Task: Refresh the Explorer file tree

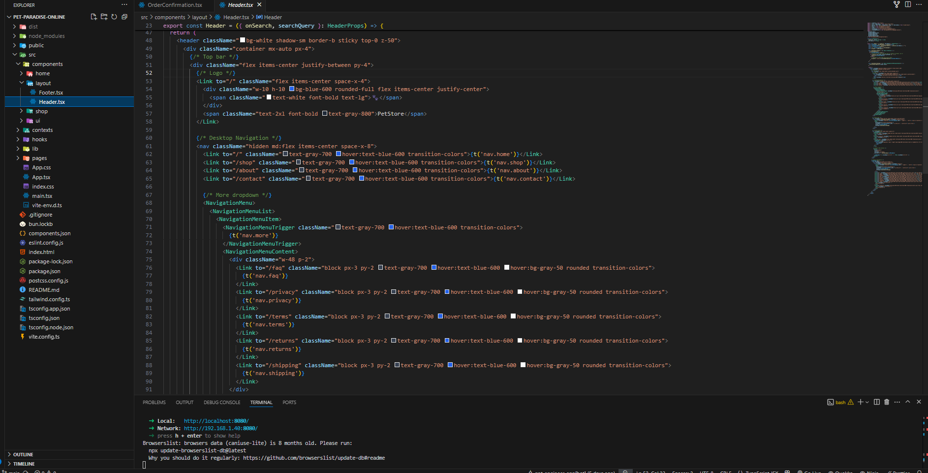Action: point(114,17)
